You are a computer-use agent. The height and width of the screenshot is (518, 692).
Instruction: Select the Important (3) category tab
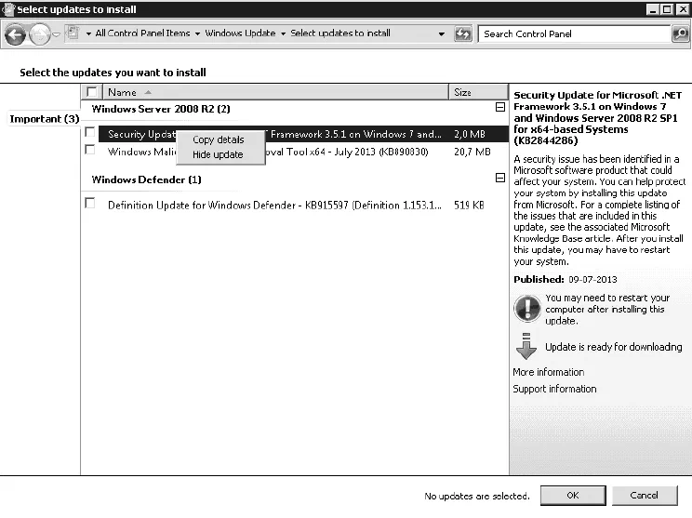tap(44, 119)
